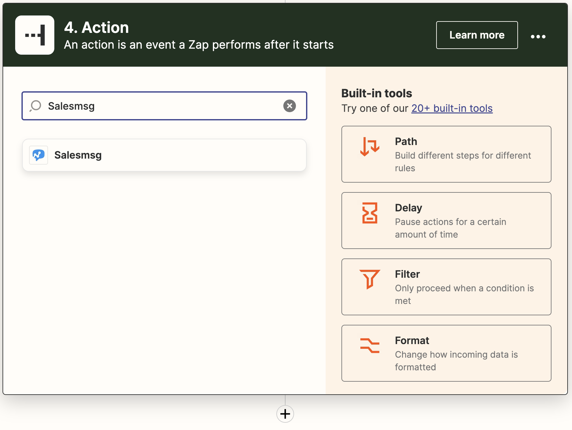This screenshot has width=572, height=430.
Task: Select the Salesmsg app result
Action: [164, 155]
